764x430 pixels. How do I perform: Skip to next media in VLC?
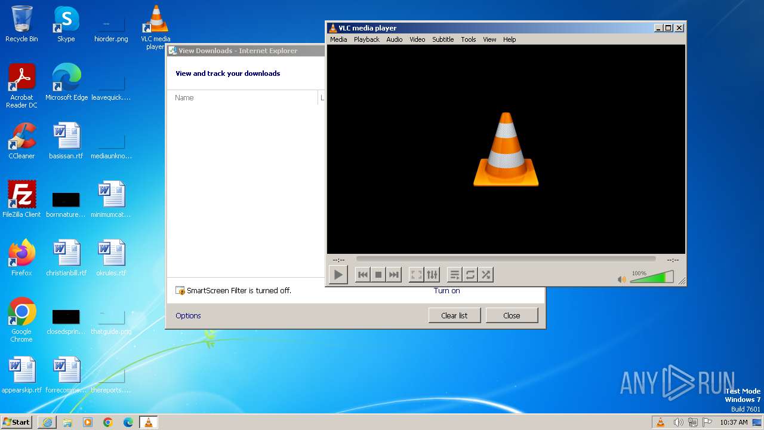[393, 275]
